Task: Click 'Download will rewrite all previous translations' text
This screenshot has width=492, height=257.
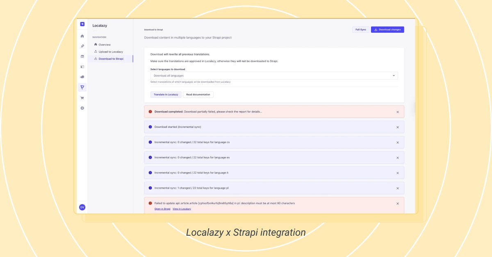Action: pos(180,54)
